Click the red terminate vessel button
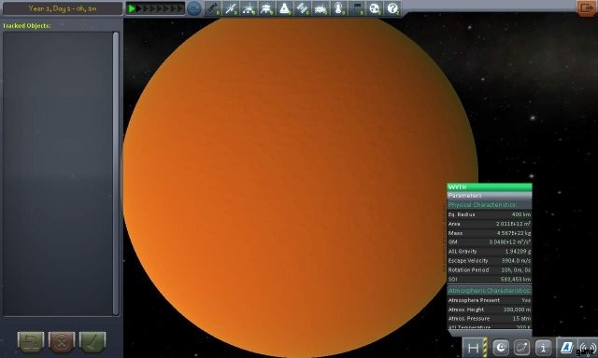The width and height of the screenshot is (598, 358). [62, 341]
